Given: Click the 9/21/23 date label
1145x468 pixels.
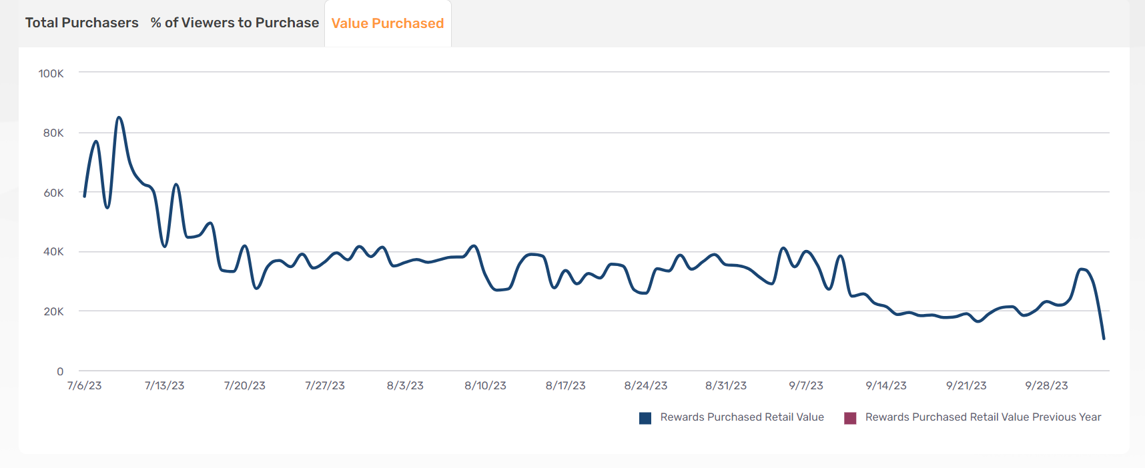Looking at the screenshot, I should (966, 386).
